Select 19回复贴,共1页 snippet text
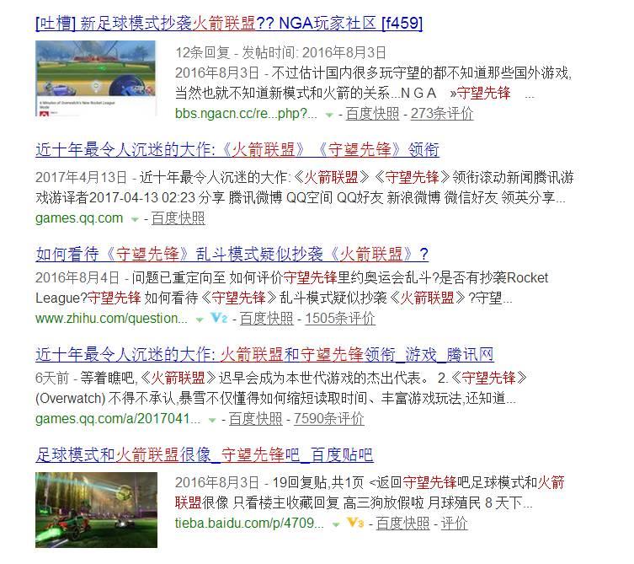Image resolution: width=634 pixels, height=564 pixels. click(318, 482)
